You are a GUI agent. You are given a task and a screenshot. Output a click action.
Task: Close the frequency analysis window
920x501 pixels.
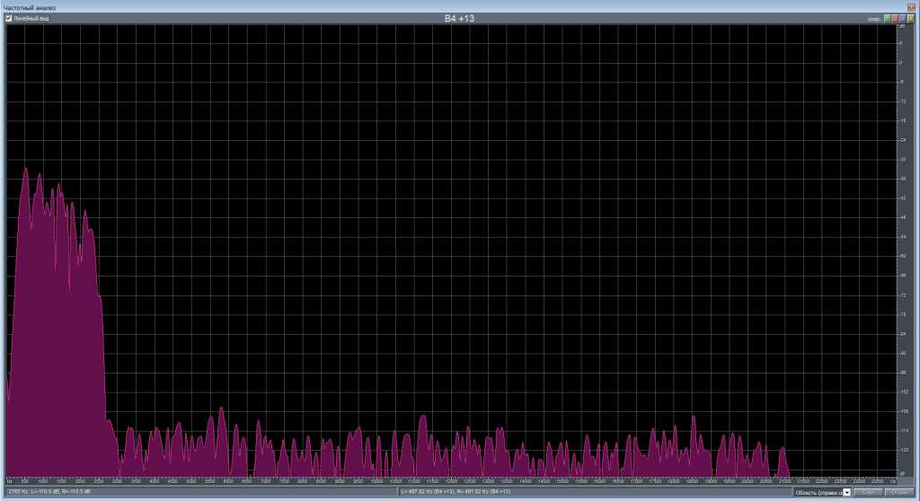[x=911, y=7]
